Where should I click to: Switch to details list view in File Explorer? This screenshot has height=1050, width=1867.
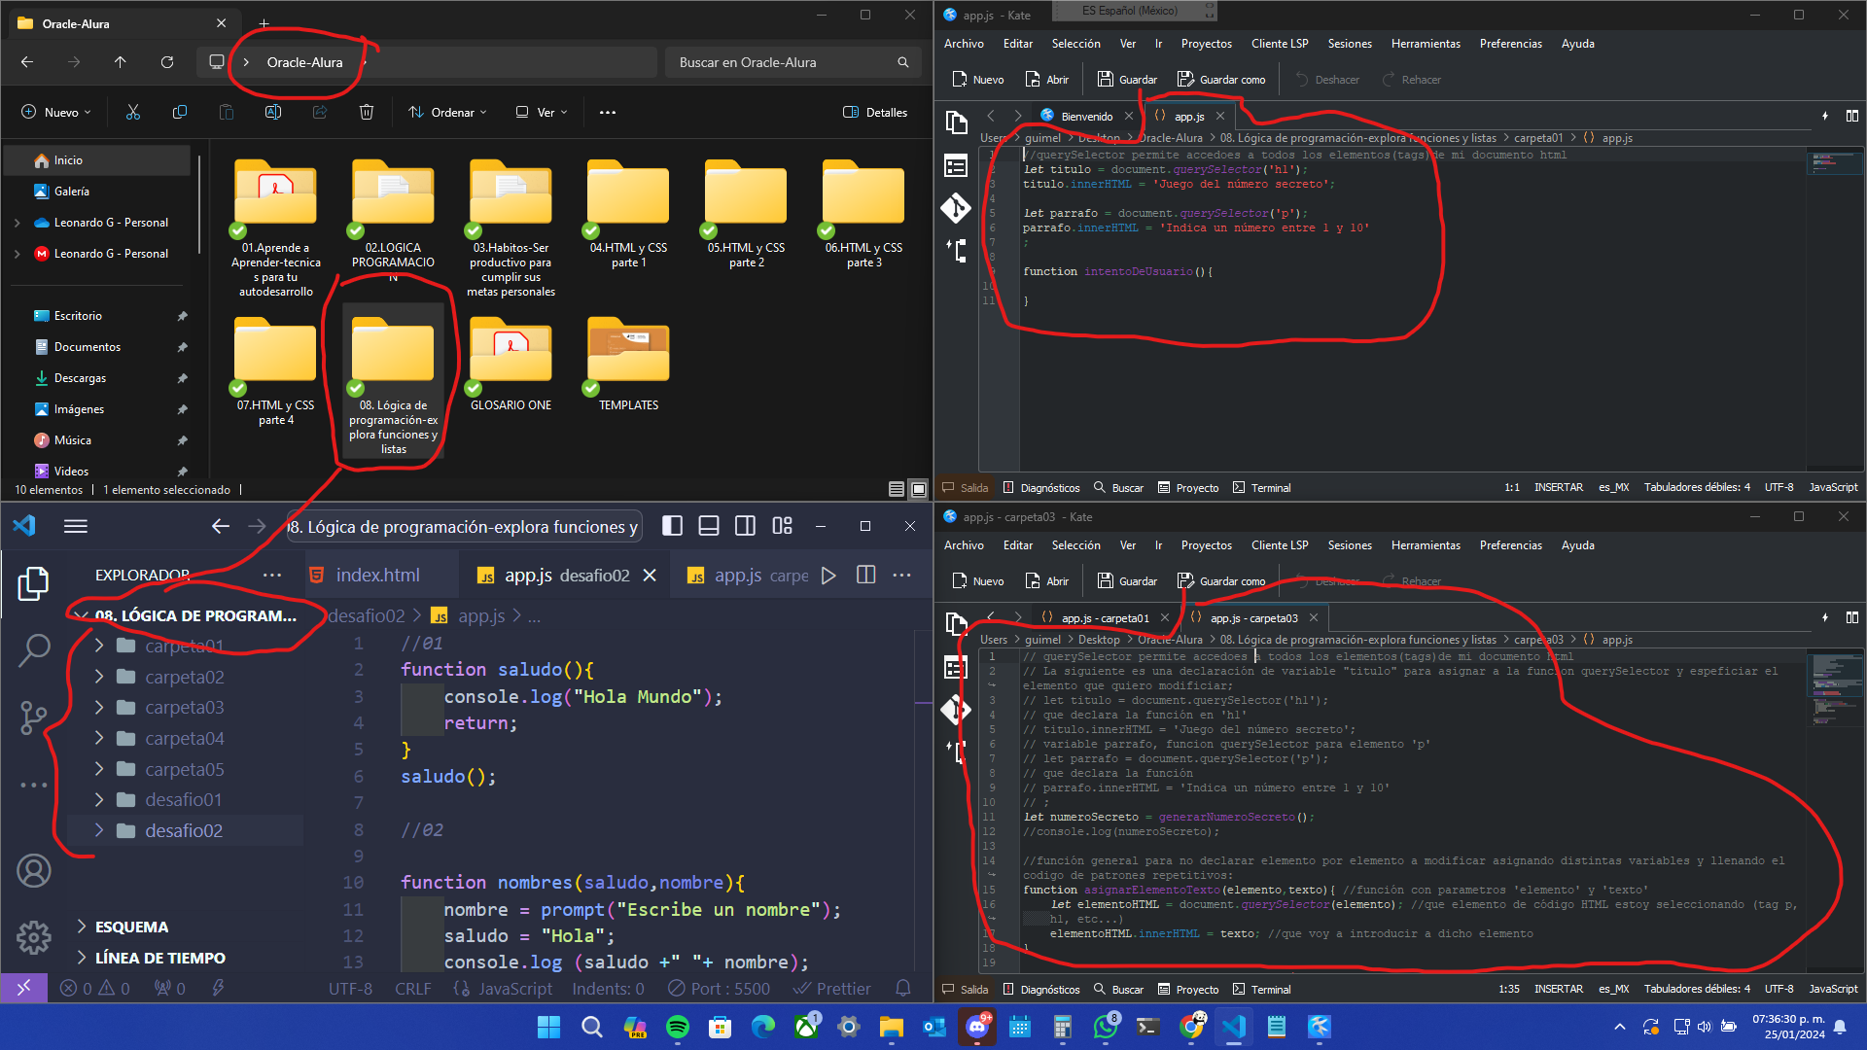click(x=897, y=489)
